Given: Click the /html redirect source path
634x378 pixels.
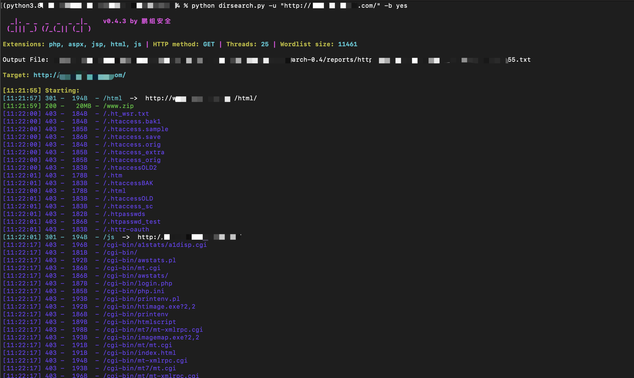Looking at the screenshot, I should pos(113,98).
